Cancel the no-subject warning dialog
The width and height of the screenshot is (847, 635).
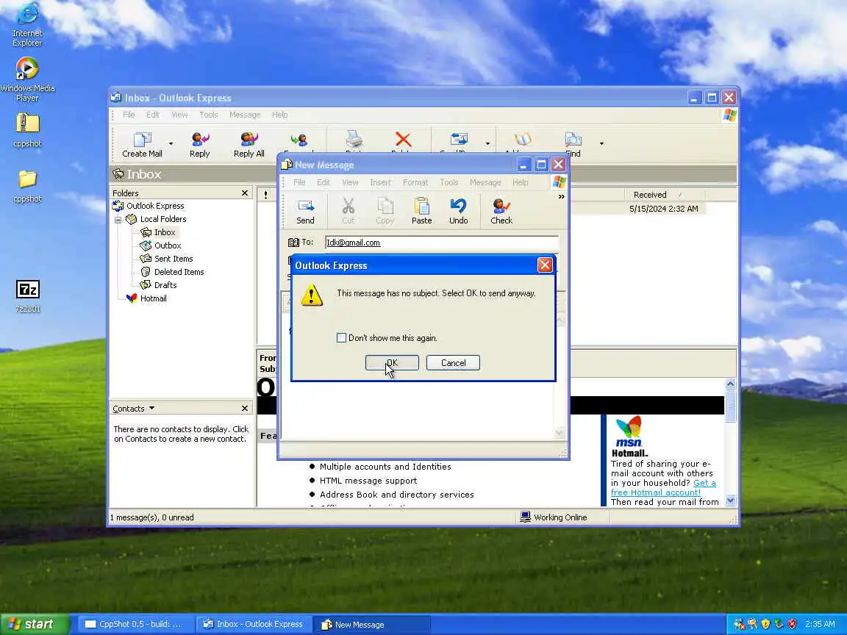(453, 363)
